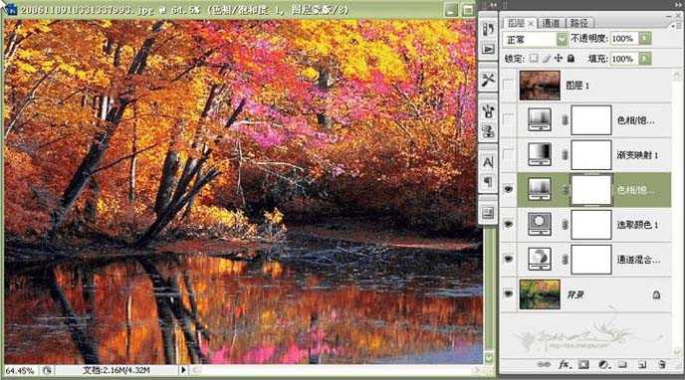
Task: Click the Photoshop icon in document title bar
Action: pyautogui.click(x=11, y=10)
